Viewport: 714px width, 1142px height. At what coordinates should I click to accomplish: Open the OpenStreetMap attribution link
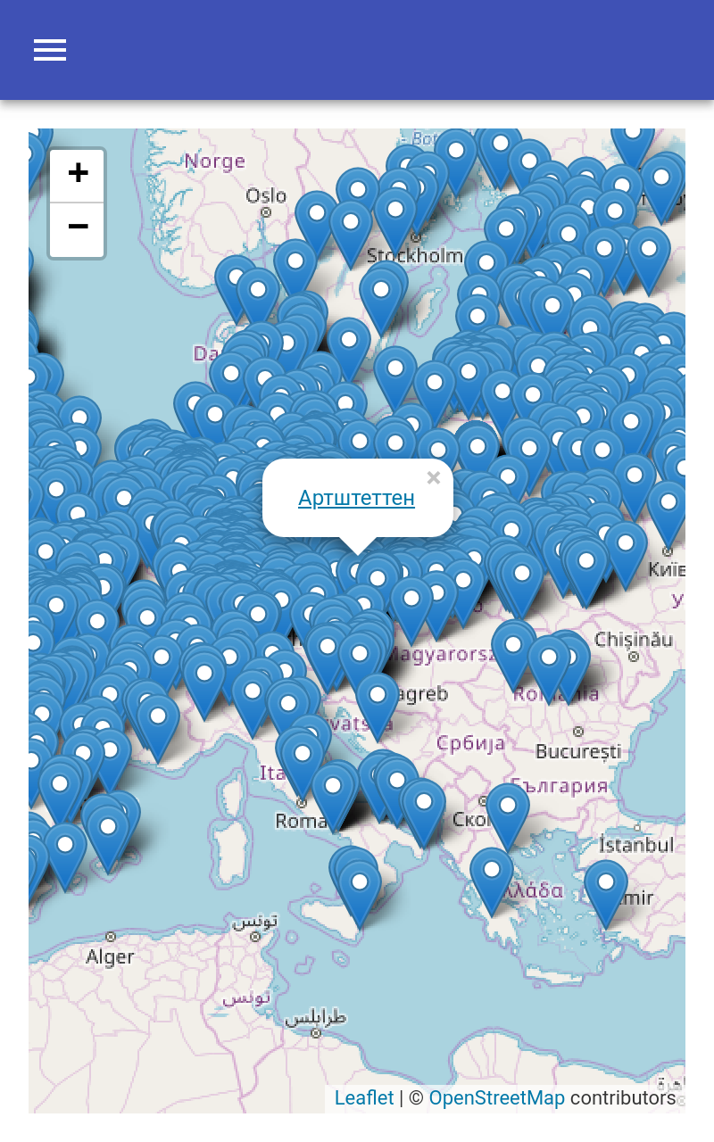pyautogui.click(x=497, y=1098)
